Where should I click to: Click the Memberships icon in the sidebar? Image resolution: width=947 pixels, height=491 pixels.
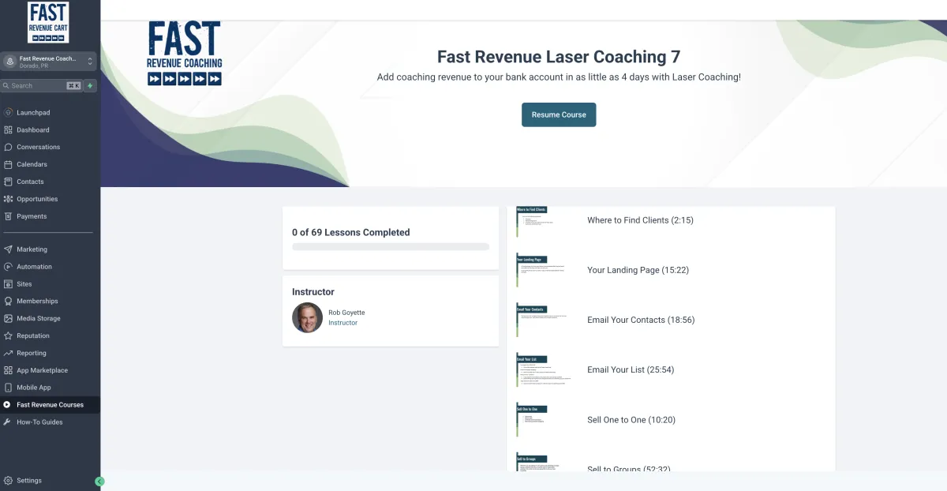click(x=8, y=302)
